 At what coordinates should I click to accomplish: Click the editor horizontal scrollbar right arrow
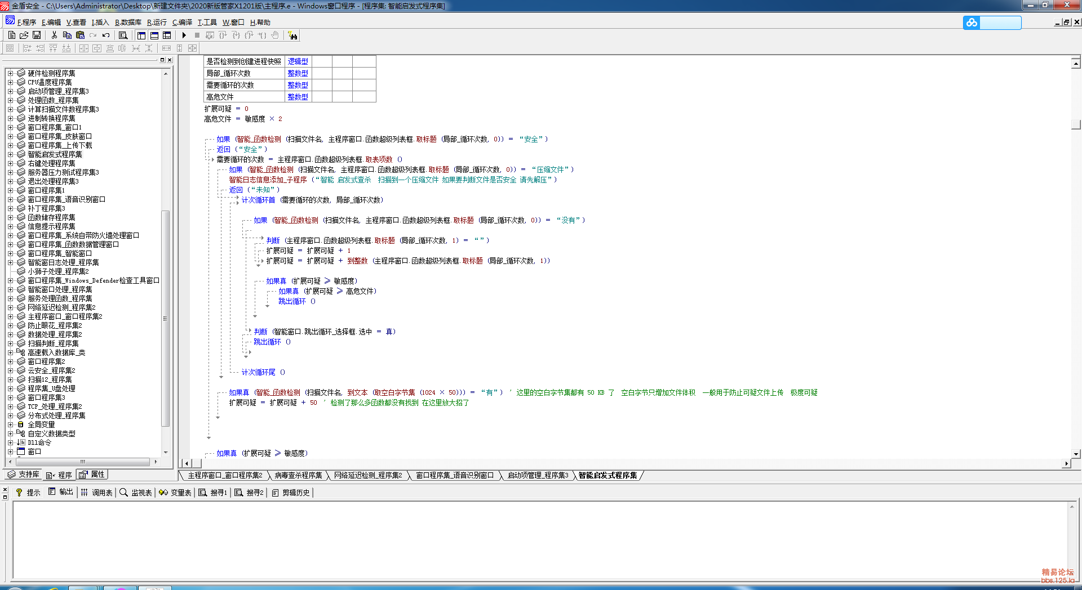point(1066,464)
